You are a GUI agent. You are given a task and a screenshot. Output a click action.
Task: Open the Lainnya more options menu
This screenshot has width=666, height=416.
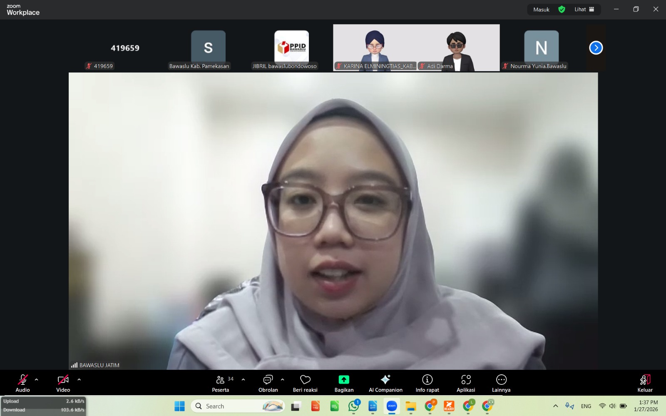(x=501, y=383)
